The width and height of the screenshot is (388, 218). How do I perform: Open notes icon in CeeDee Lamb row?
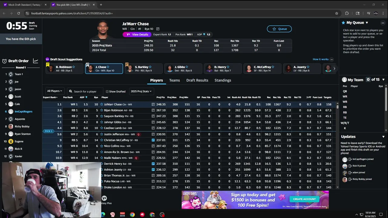pyautogui.click(x=153, y=128)
